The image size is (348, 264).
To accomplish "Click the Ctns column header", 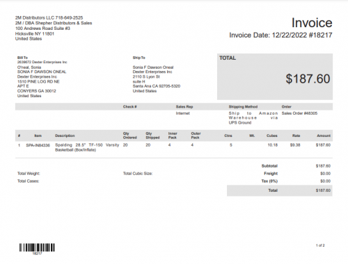I will tap(228, 135).
